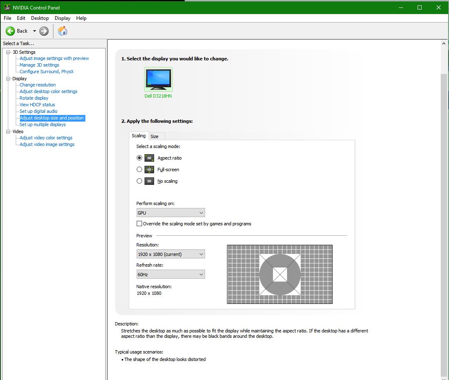The height and width of the screenshot is (380, 449).
Task: Open the Change resolution link
Action: pos(38,85)
